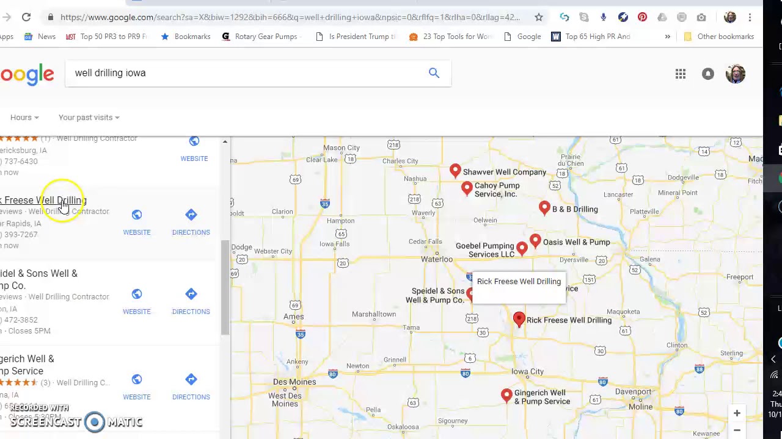The image size is (782, 439).
Task: Open the Google account avatar
Action: (x=736, y=74)
